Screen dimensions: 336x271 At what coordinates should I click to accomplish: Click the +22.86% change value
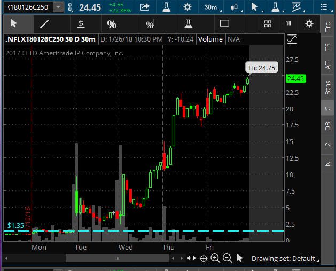120,11
